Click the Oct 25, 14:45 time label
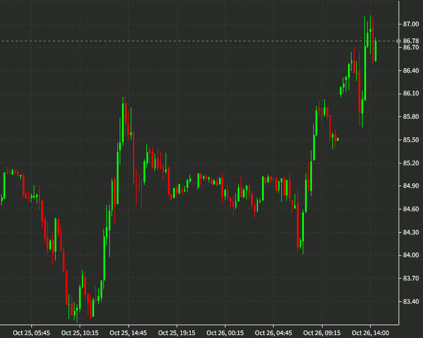The width and height of the screenshot is (423, 338). point(128,333)
